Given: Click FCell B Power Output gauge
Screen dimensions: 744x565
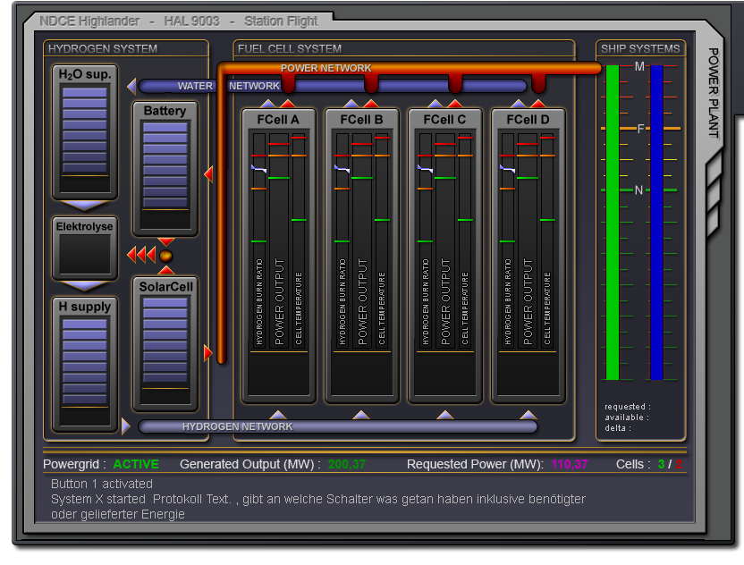Looking at the screenshot, I should click(362, 241).
